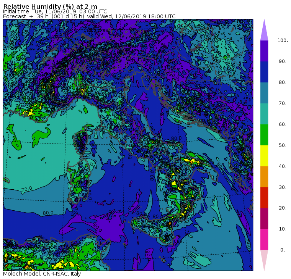This screenshot has height=279, width=291.
Task: Click the "Initial time Tue, 11/06/2019 03:00 UTC" line
Action: (55, 11)
